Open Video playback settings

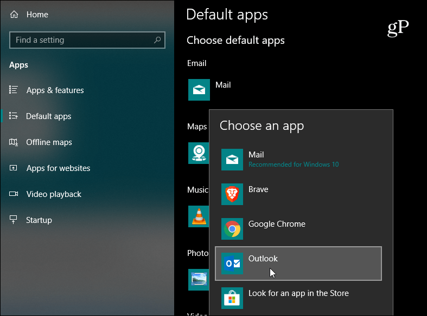tap(54, 194)
